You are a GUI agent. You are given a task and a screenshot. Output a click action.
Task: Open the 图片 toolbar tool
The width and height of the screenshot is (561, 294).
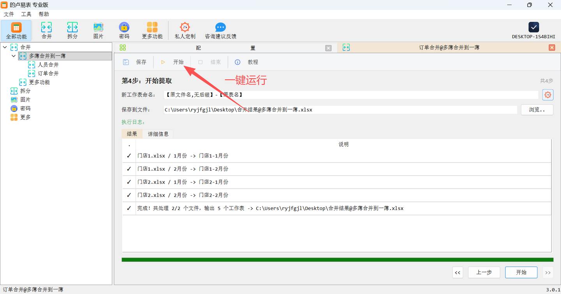(x=98, y=31)
